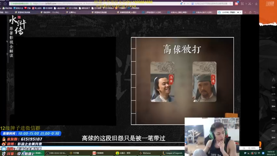The width and height of the screenshot is (277, 156).
Task: Open the extensions grid icon
Action: [242, 3]
